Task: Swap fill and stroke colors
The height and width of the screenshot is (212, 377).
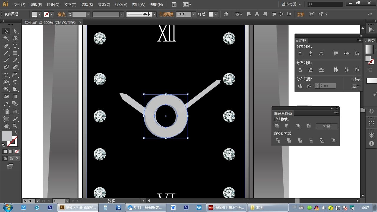Action: tap(16, 133)
